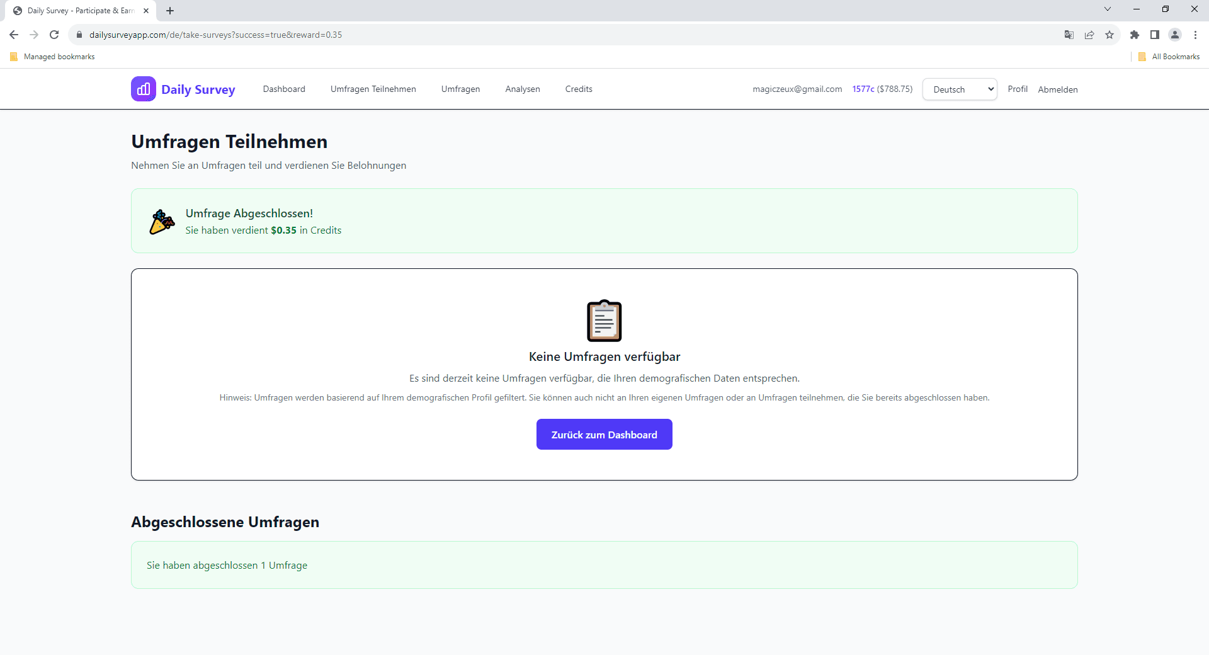Go back using the back arrow

[14, 35]
